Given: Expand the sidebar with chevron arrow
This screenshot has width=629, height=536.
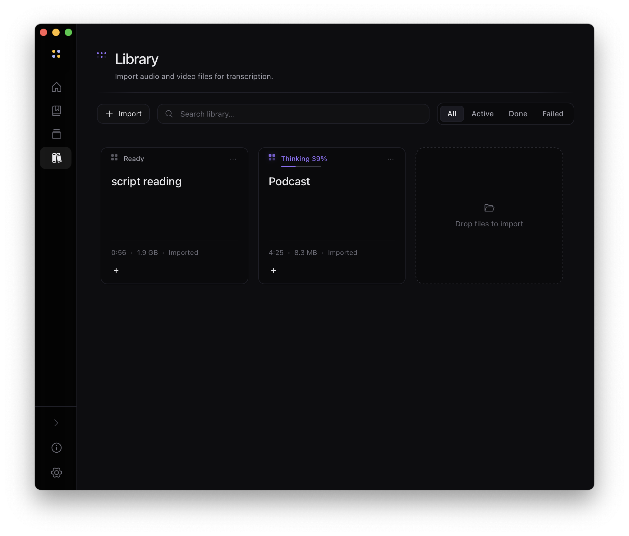Looking at the screenshot, I should [x=56, y=423].
